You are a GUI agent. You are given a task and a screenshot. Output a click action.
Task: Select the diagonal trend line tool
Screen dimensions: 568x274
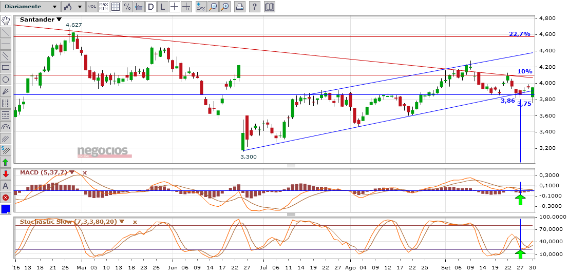click(x=6, y=32)
